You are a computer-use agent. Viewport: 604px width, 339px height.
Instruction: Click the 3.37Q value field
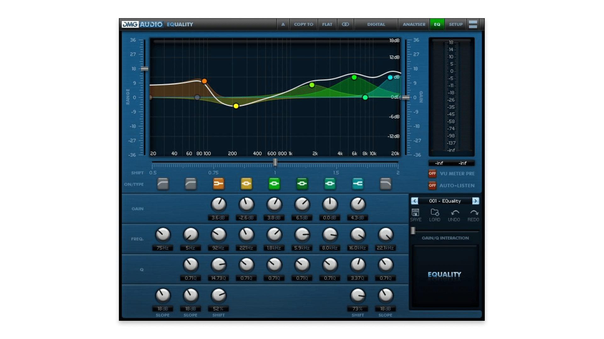point(358,278)
